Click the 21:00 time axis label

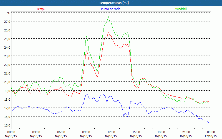click(186, 132)
